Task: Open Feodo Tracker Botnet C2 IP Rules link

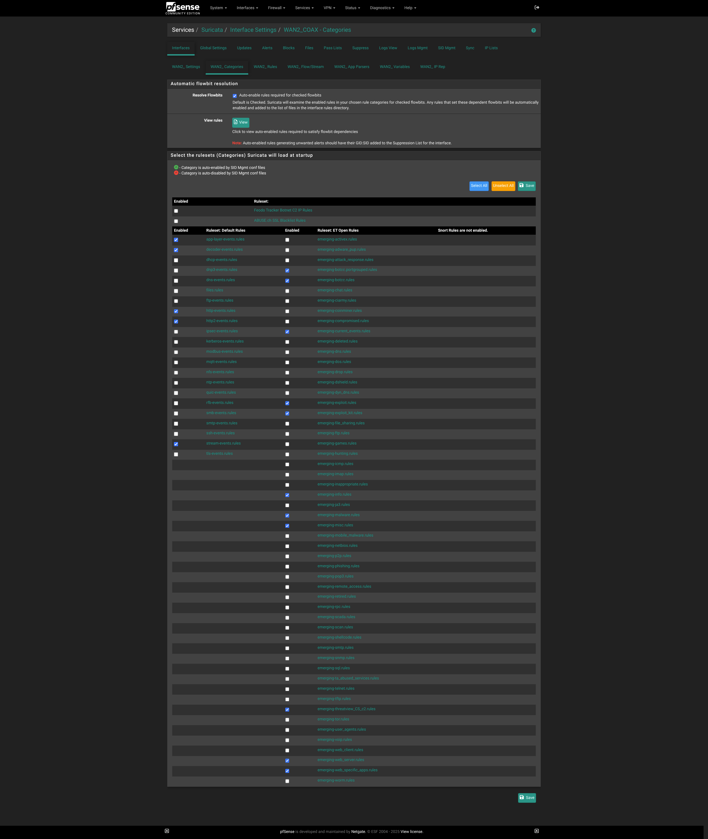Action: tap(283, 210)
